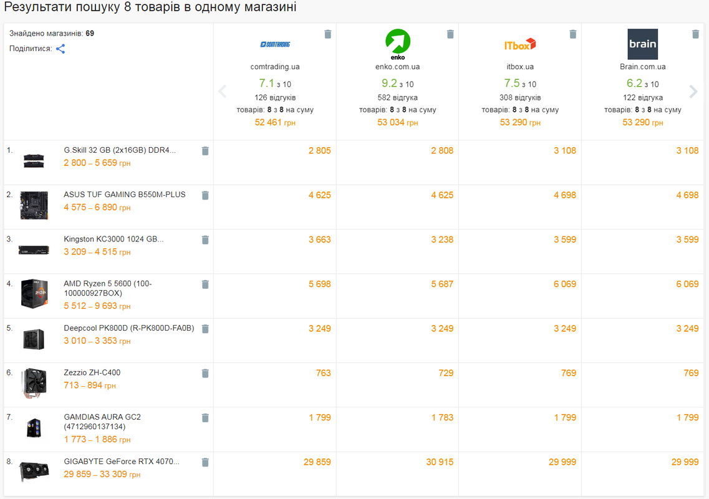Open GAMDIAS AURA GC2 product link
This screenshot has height=499, width=709.
click(x=102, y=422)
